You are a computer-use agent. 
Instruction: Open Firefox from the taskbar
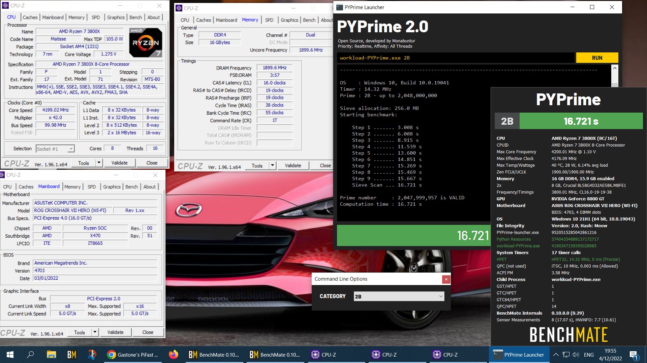pyautogui.click(x=174, y=355)
